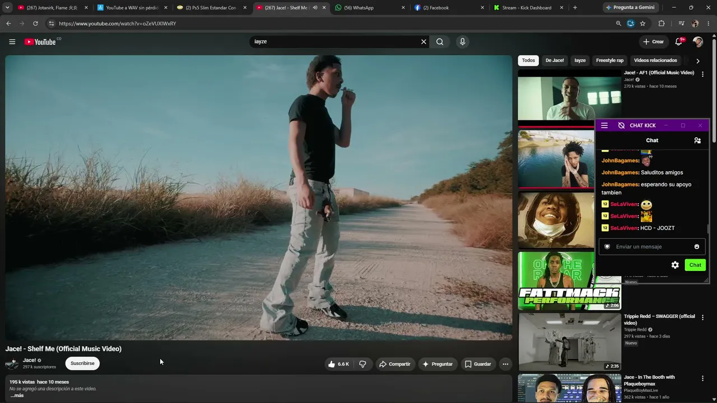Open the YouTube guide hamburger menu
717x403 pixels.
coord(12,41)
